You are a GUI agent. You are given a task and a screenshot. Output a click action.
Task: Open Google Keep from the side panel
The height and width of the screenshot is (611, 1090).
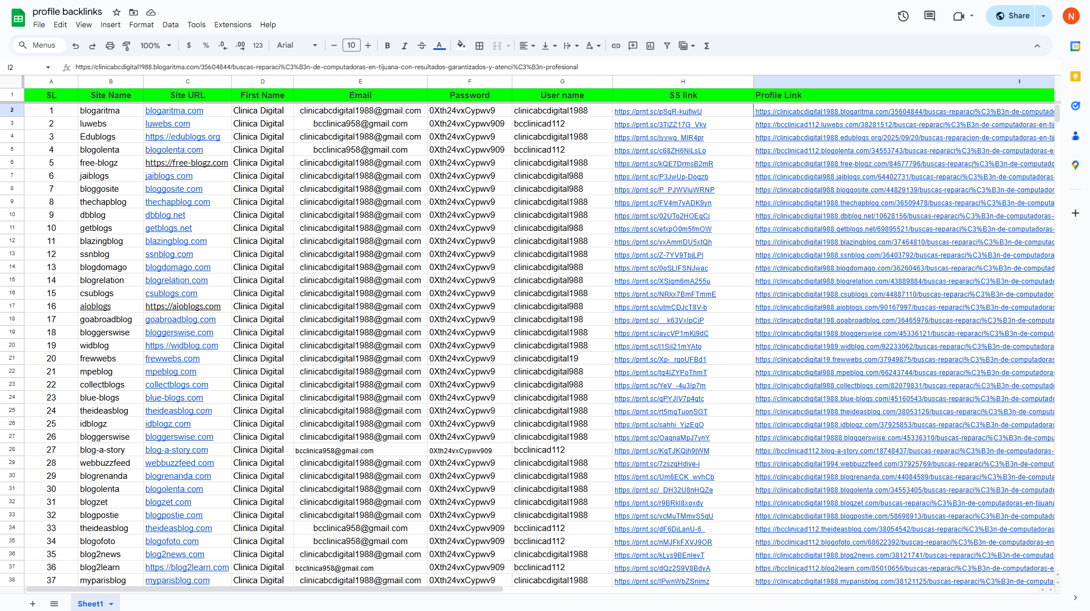pos(1075,77)
